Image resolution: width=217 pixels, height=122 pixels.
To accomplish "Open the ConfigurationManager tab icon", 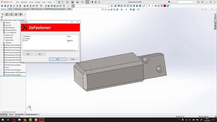I will (12, 14).
